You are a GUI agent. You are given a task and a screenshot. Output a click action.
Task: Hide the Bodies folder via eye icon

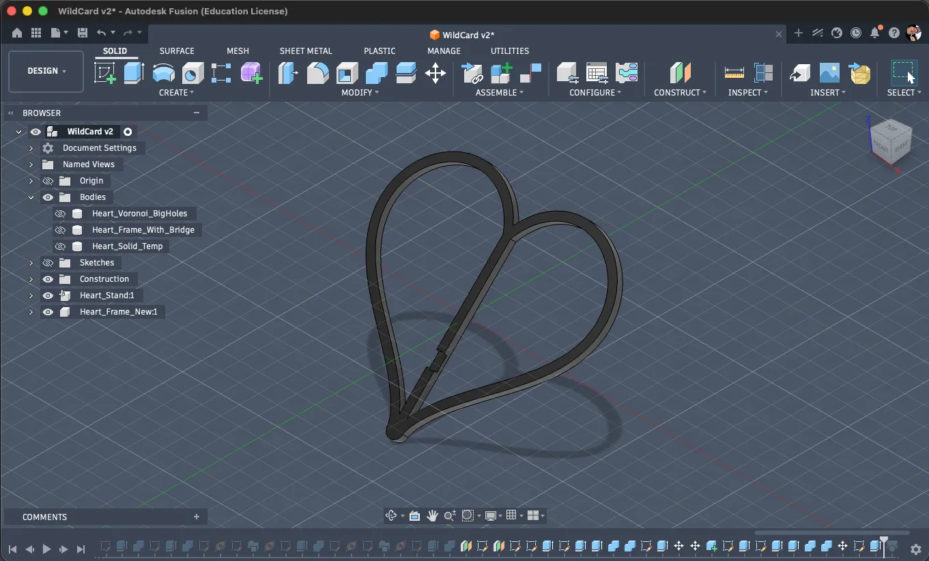point(48,197)
